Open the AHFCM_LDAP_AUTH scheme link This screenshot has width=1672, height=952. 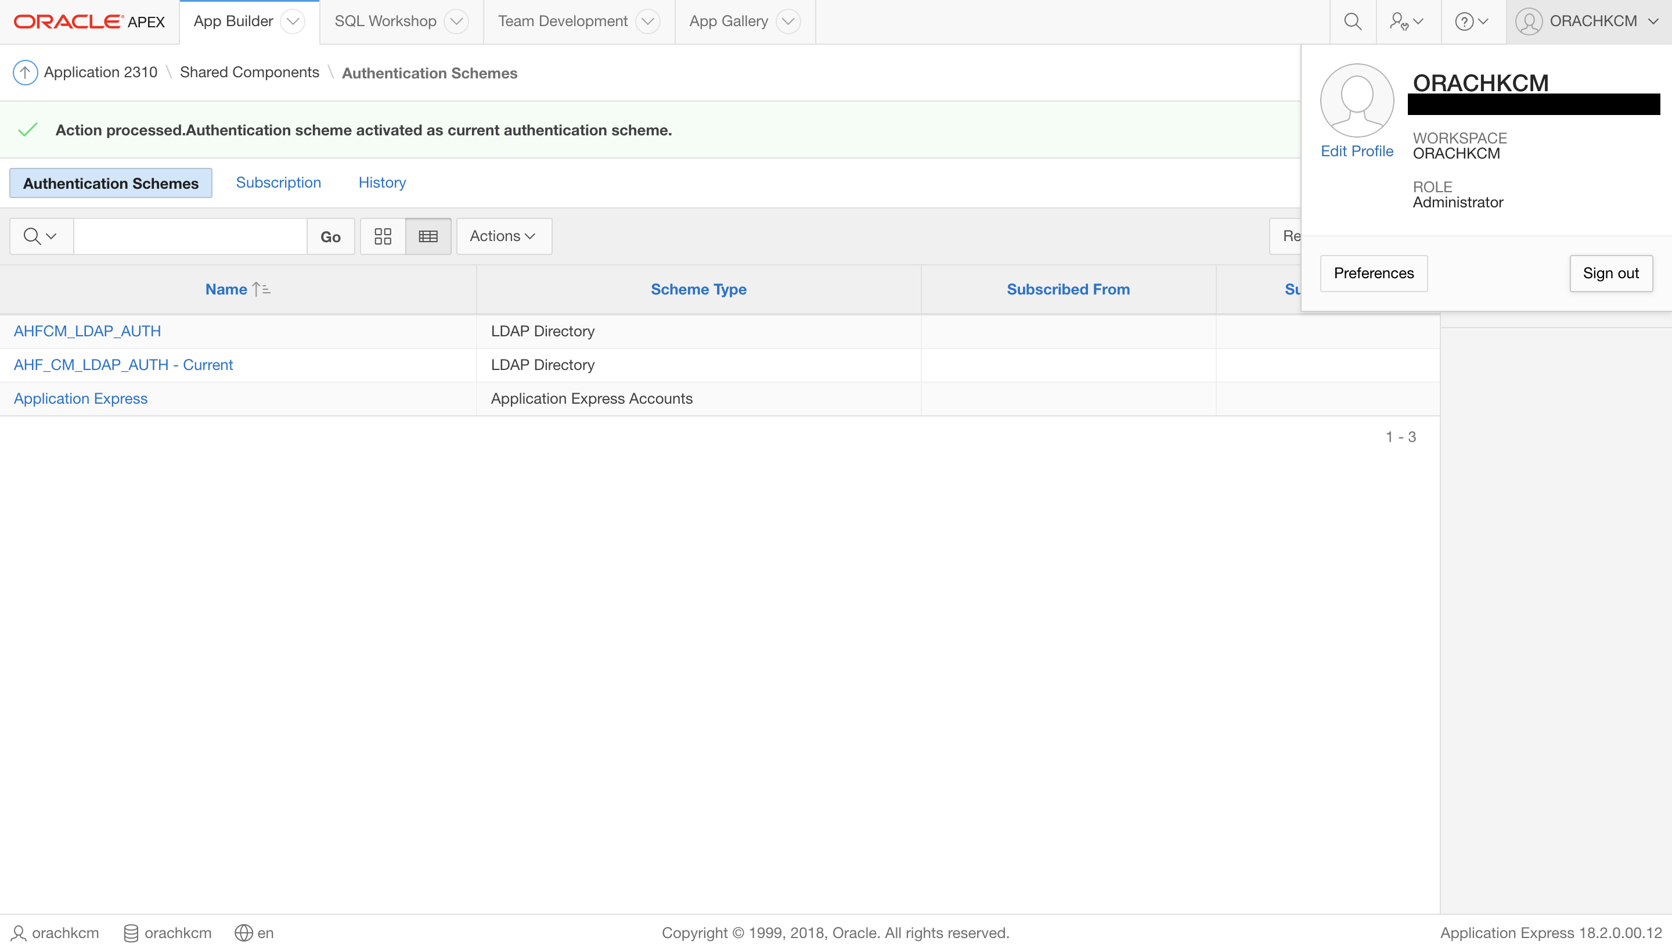pos(87,331)
